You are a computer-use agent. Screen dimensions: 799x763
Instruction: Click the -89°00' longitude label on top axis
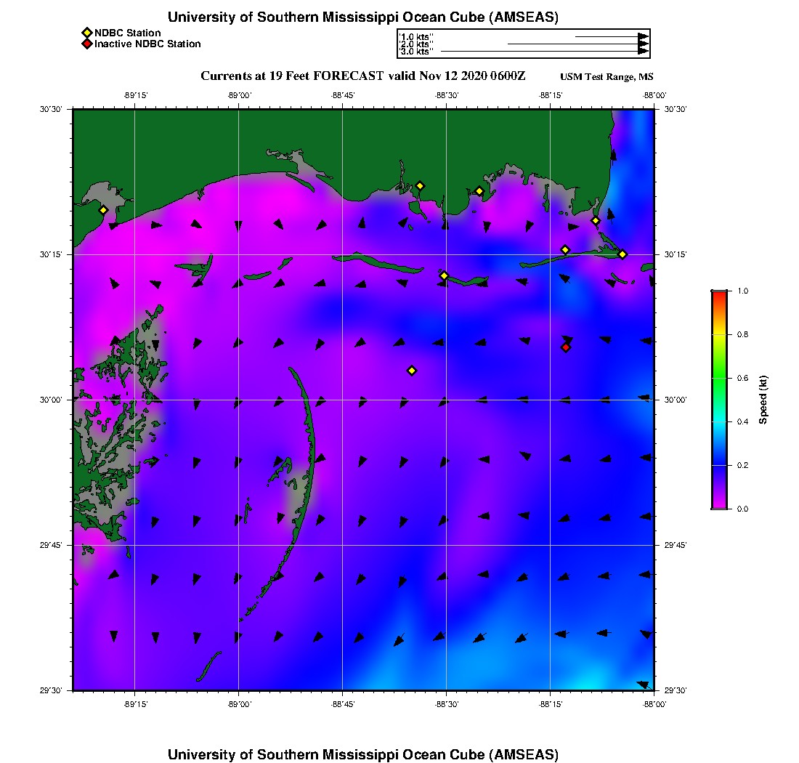(239, 95)
